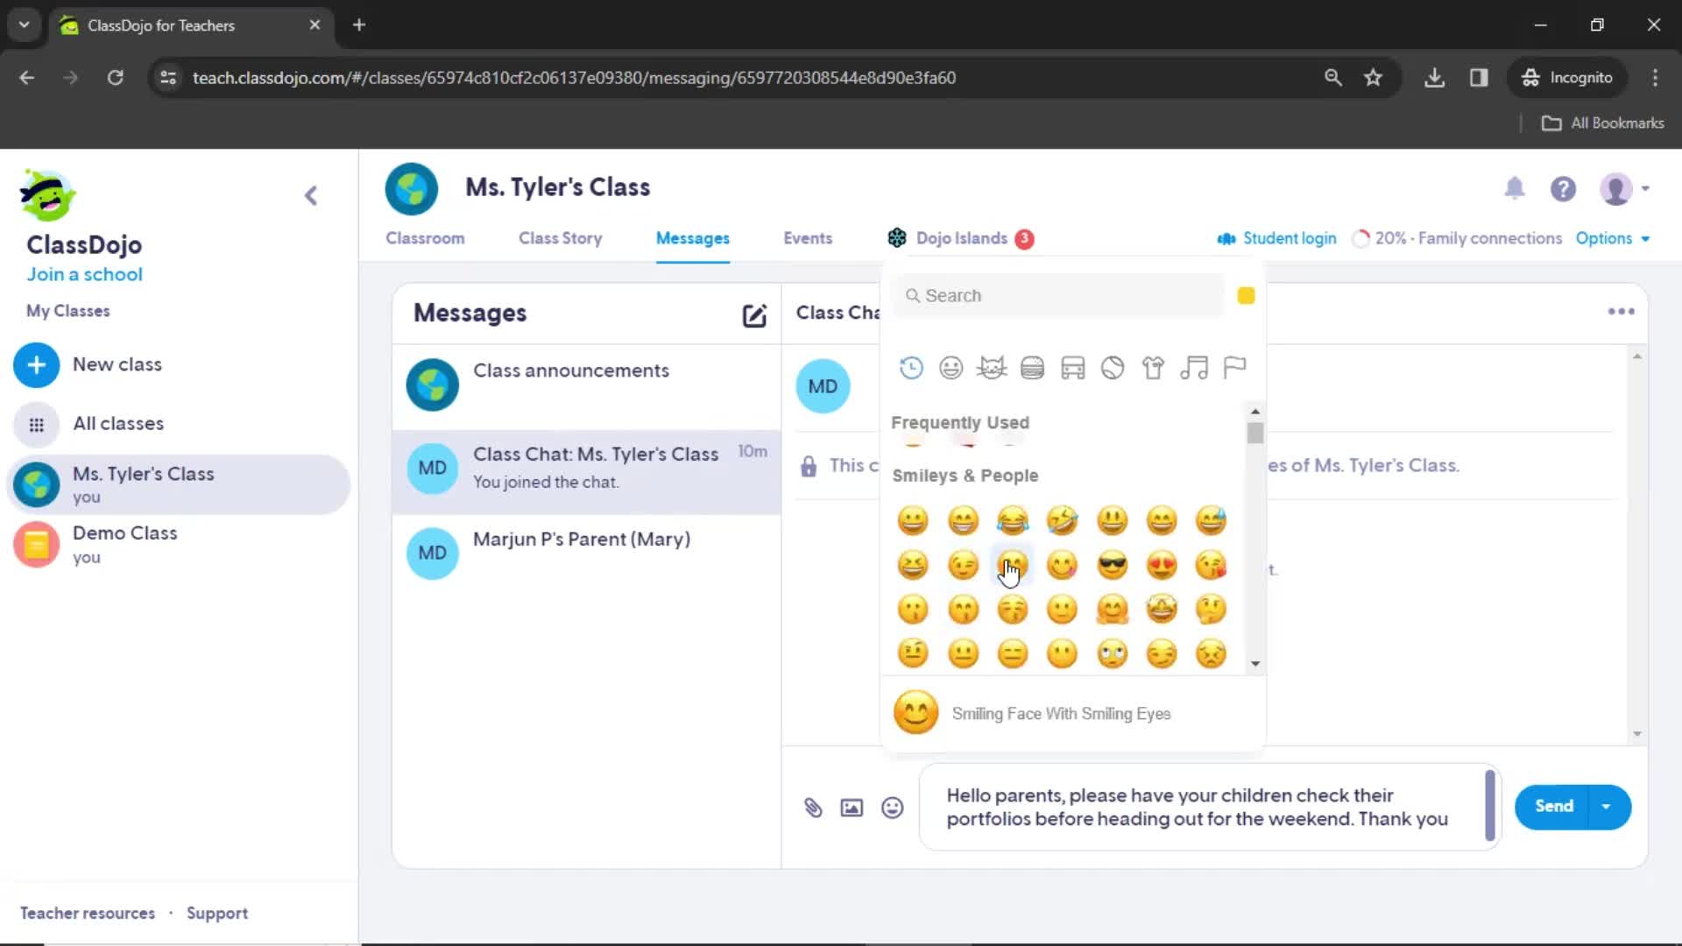The image size is (1682, 946).
Task: Select the Food & Drink burger emoji category
Action: pos(1032,368)
